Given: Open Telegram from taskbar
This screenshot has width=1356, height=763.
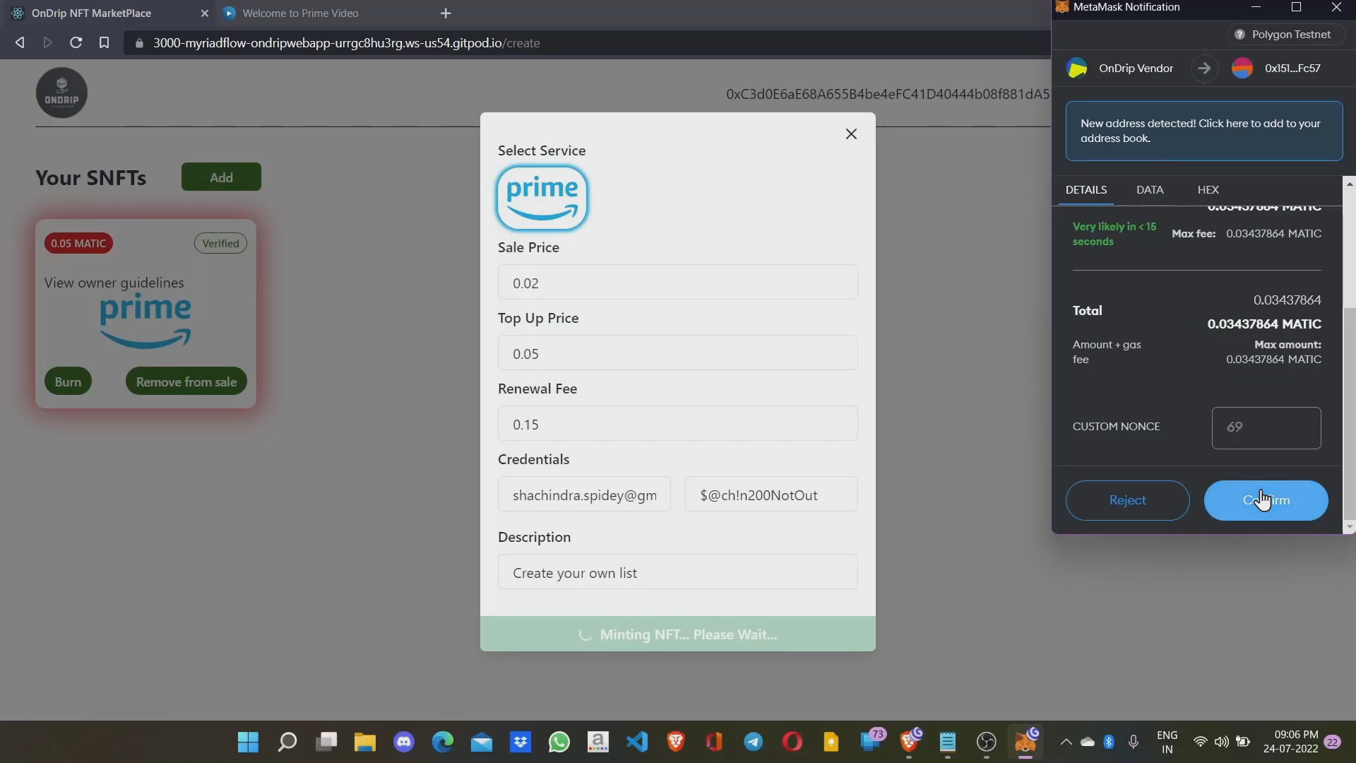Looking at the screenshot, I should (754, 742).
